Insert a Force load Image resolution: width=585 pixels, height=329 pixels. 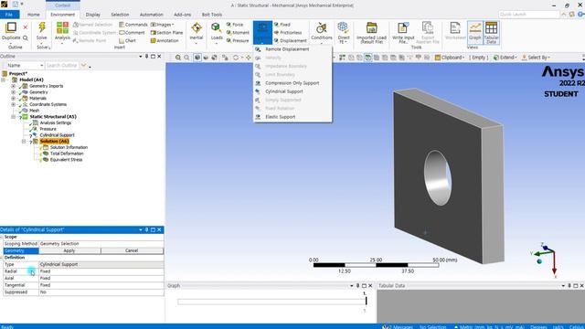(x=235, y=25)
